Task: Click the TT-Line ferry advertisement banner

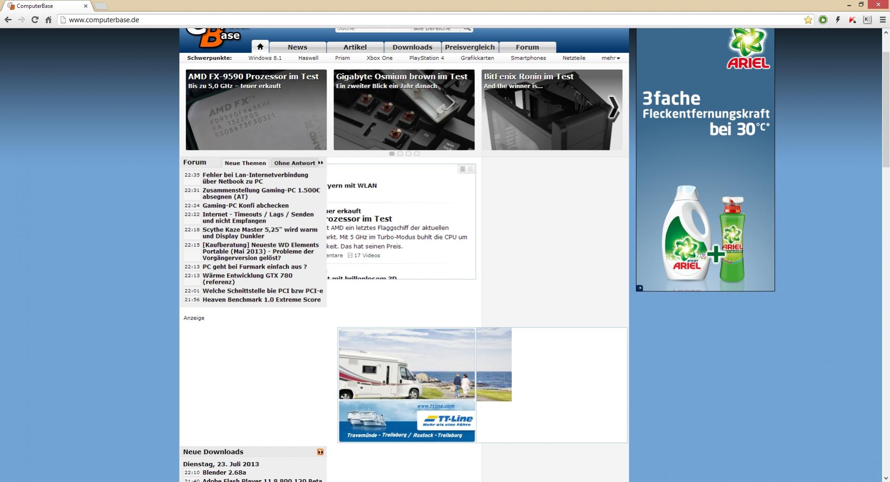Action: point(407,385)
